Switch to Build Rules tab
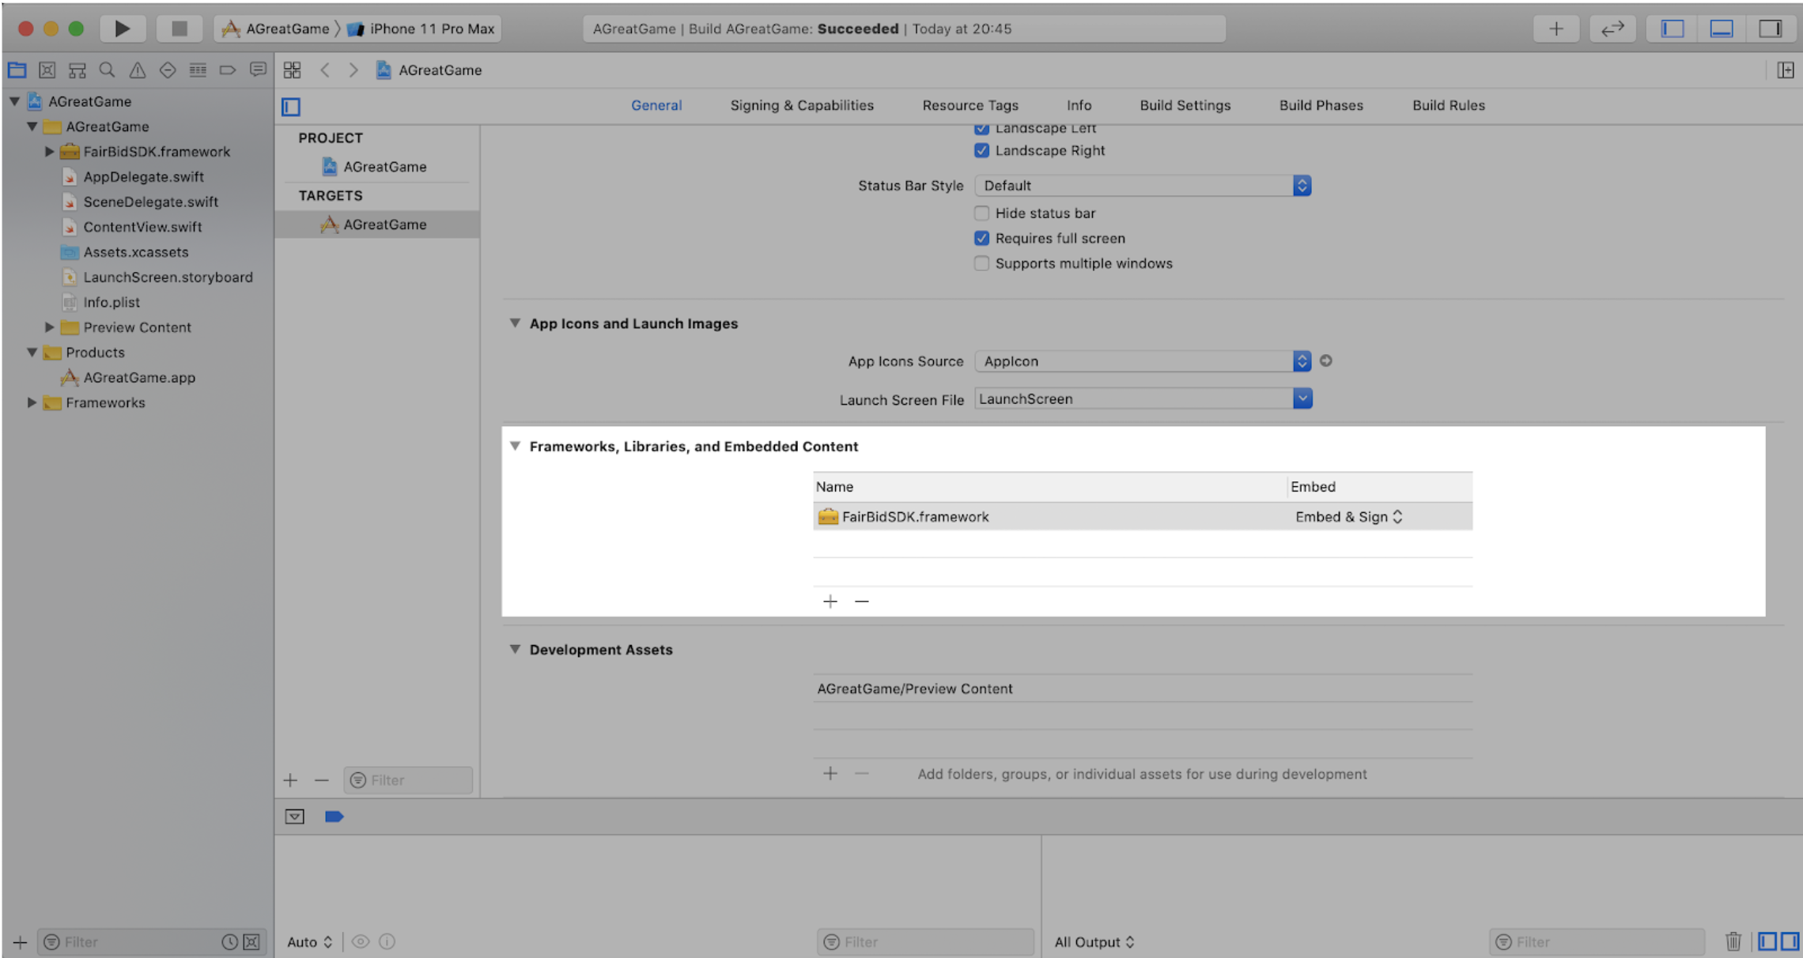The width and height of the screenshot is (1803, 958). coord(1448,105)
